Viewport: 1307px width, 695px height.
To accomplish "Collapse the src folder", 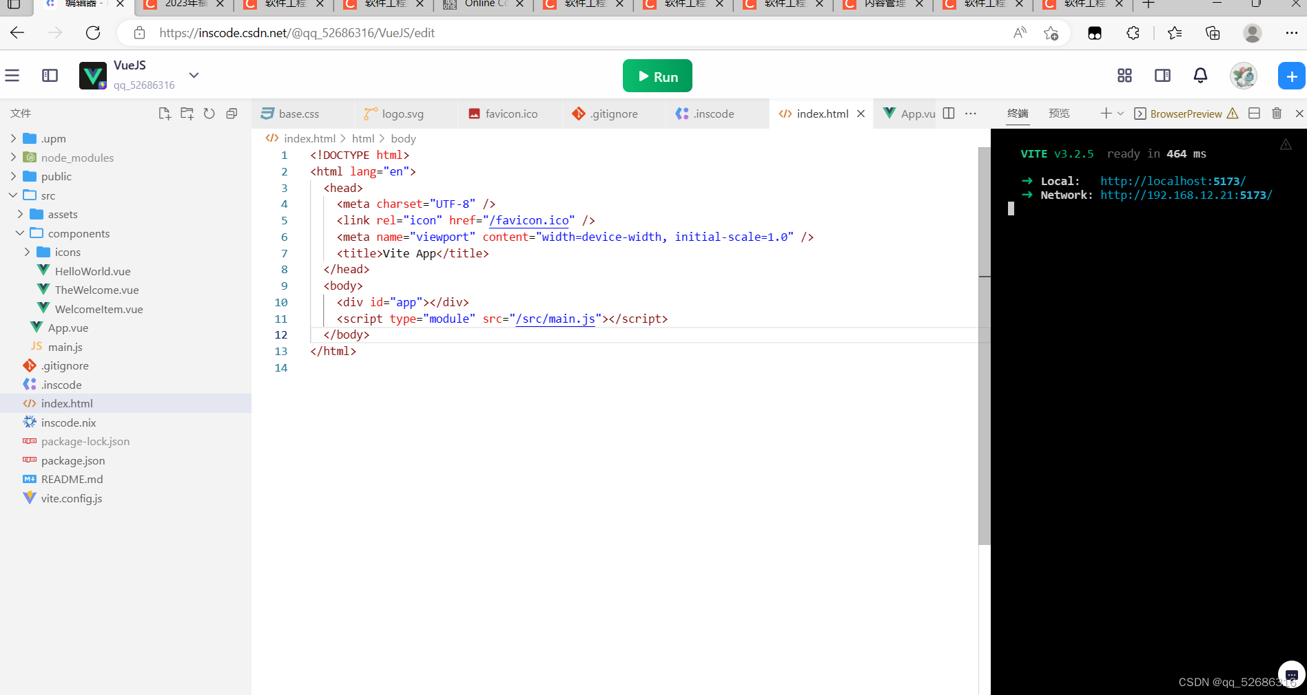I will 13,195.
